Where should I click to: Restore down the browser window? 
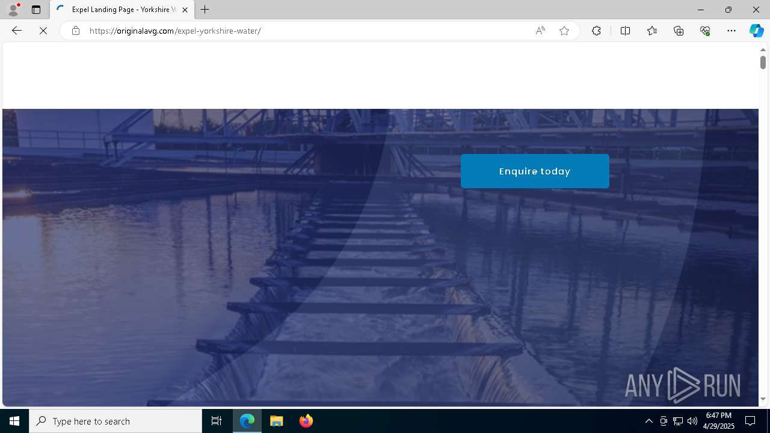click(728, 10)
